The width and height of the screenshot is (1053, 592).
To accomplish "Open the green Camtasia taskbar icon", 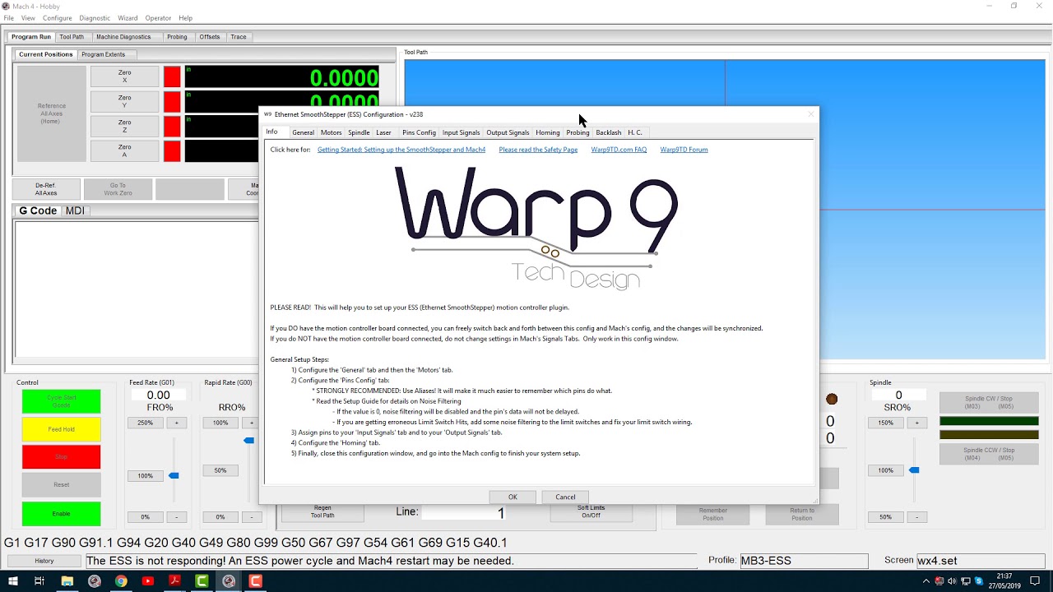I will coord(202,581).
